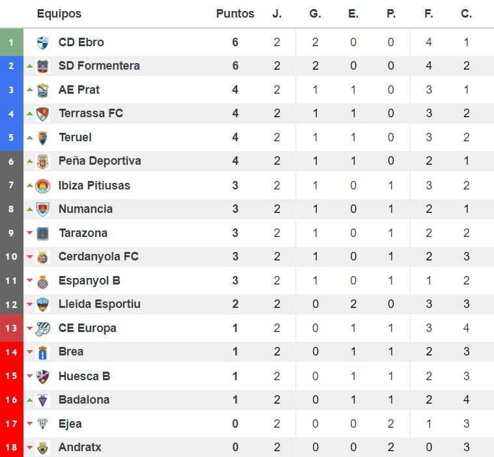Click red down arrow beside Tarazona
The image size is (494, 457).
(29, 233)
